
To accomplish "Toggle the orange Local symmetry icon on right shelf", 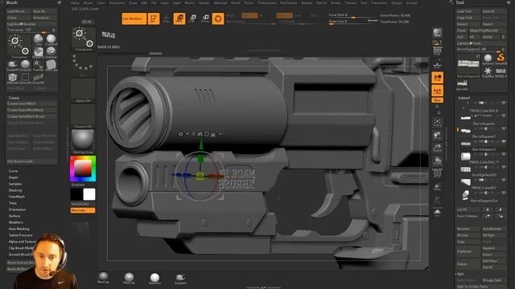I will point(437,91).
